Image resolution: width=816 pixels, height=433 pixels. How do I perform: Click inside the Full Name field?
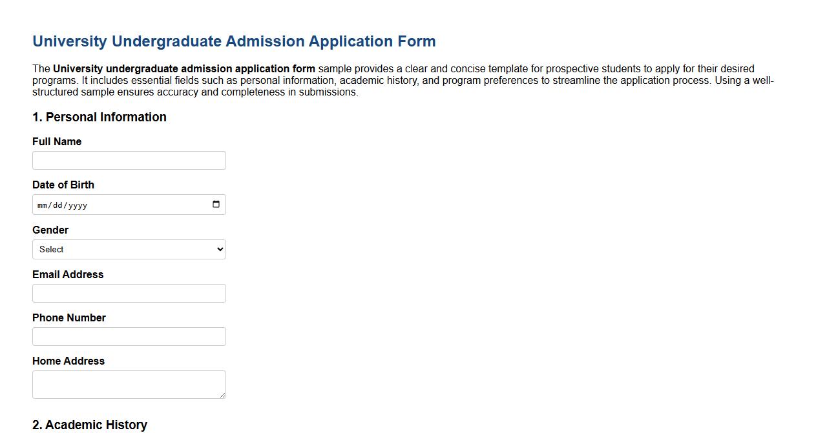tap(129, 160)
